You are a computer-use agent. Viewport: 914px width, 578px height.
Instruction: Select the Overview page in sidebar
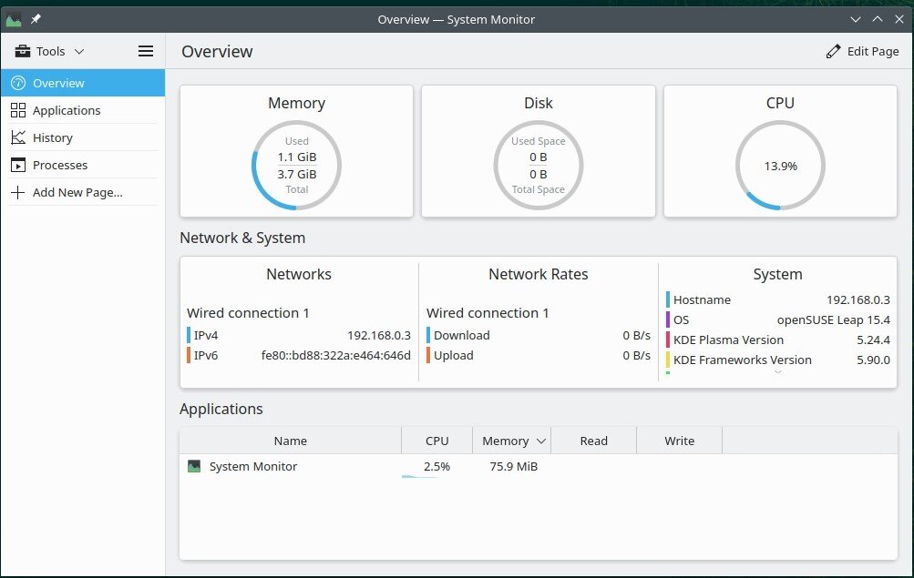point(83,83)
